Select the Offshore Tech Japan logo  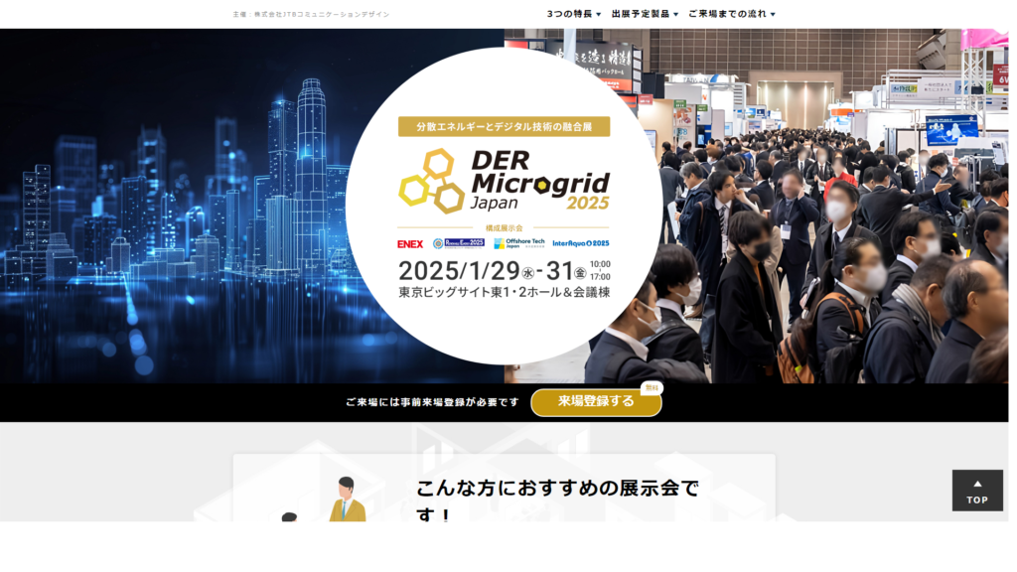(518, 243)
